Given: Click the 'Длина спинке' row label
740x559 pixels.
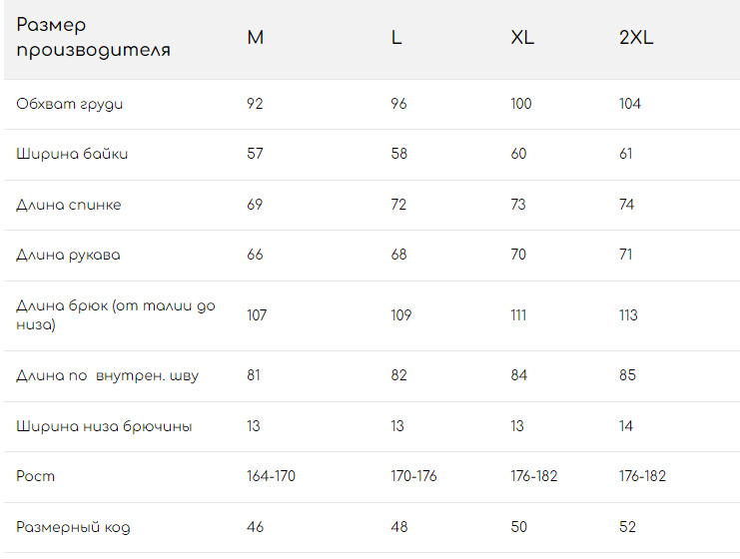Looking at the screenshot, I should [x=69, y=205].
